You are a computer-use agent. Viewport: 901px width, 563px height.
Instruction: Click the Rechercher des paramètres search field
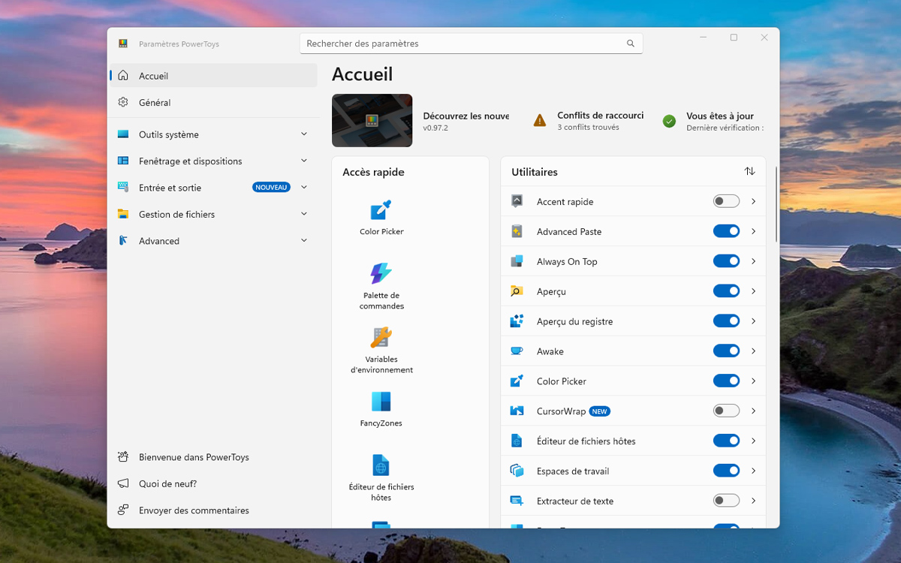coord(462,44)
